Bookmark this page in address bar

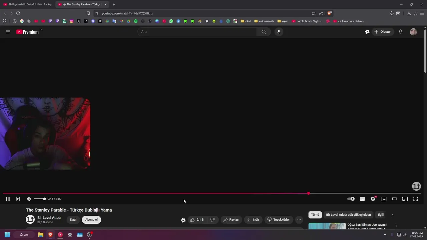tap(88, 13)
